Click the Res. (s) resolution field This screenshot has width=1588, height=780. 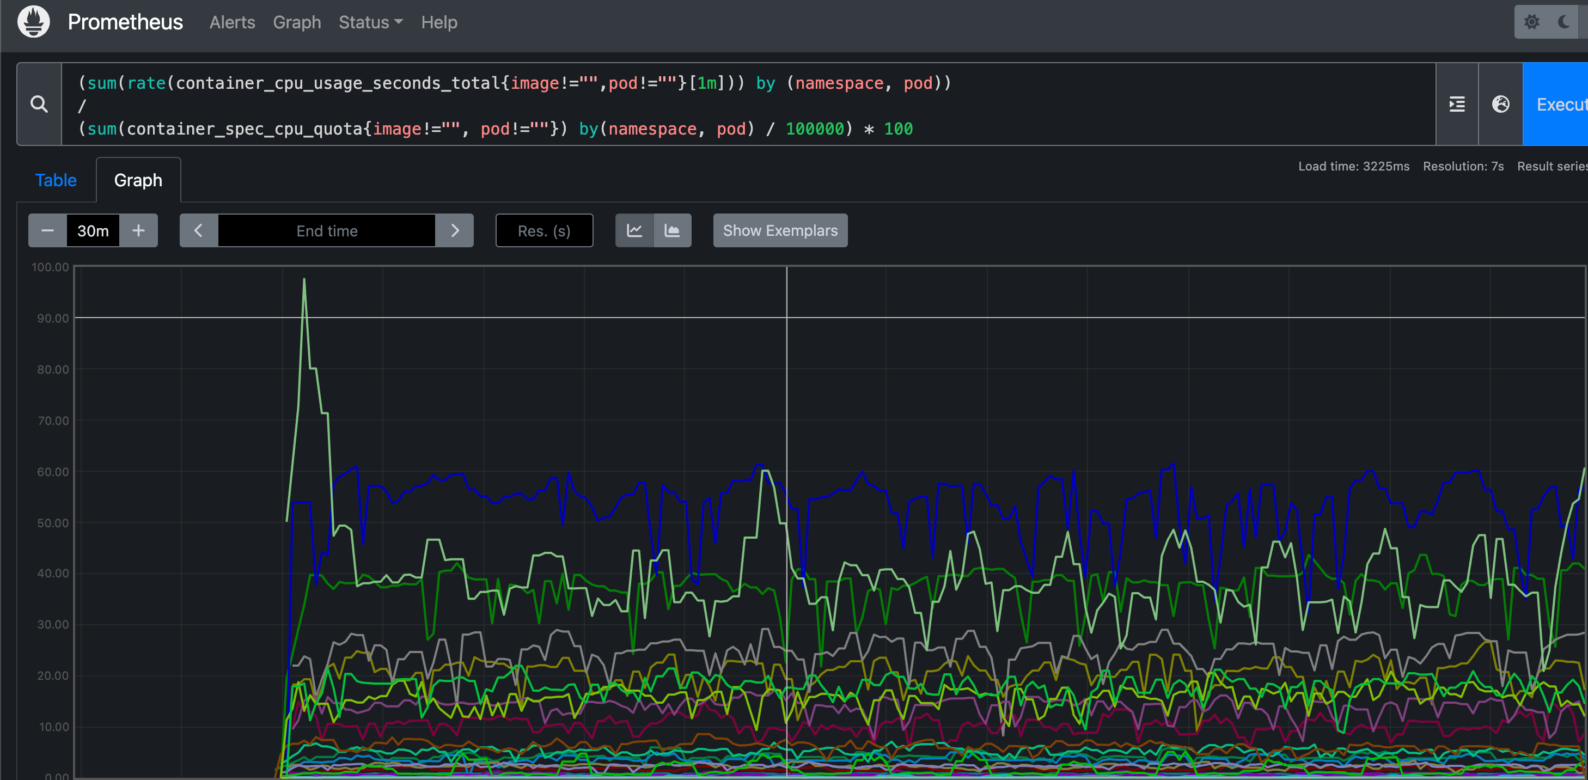pos(545,230)
